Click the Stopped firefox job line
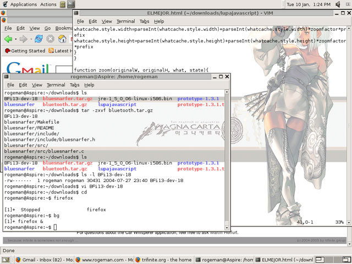Screen dimensions: 352x264 (x=55, y=210)
